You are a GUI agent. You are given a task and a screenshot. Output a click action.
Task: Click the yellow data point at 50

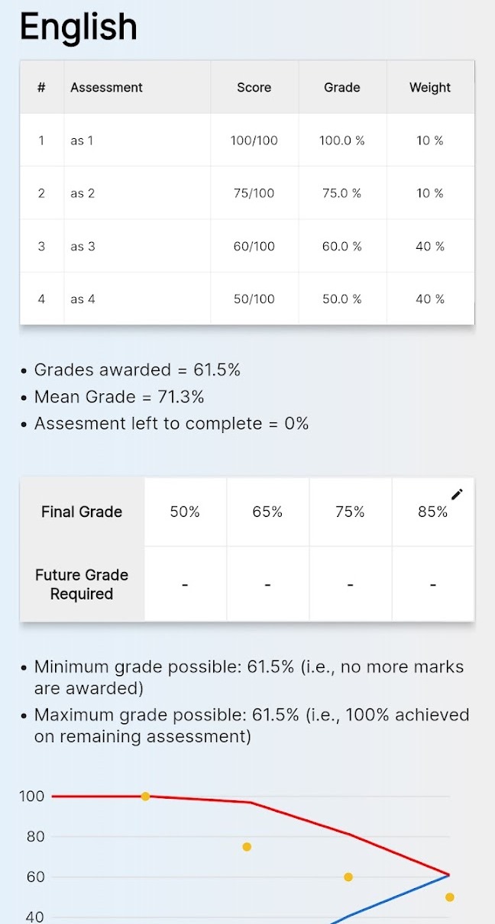[450, 897]
